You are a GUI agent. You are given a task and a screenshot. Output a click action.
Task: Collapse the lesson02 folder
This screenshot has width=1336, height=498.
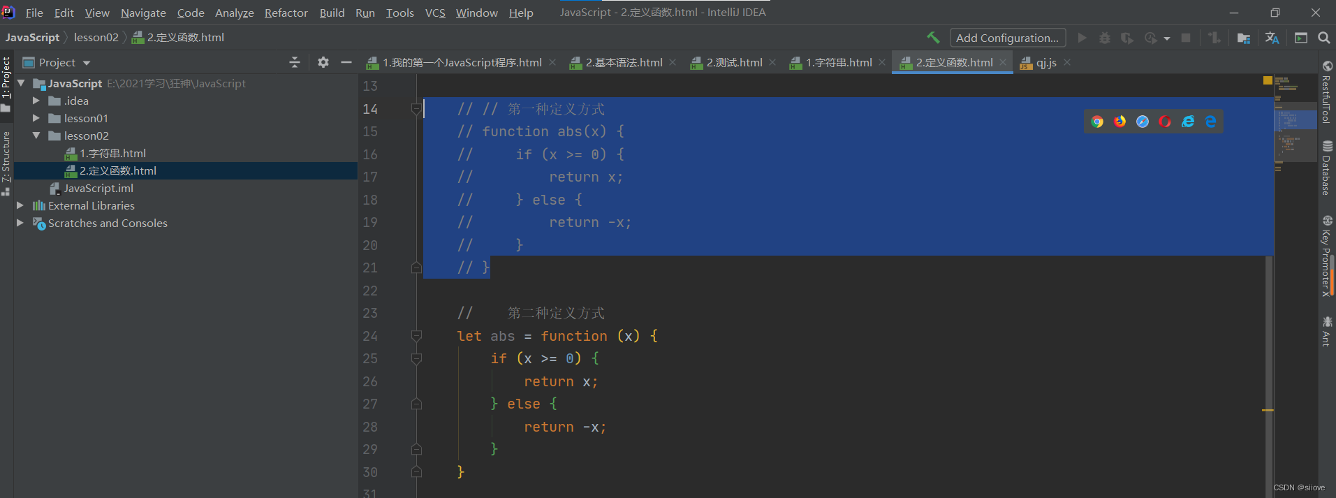(x=36, y=136)
